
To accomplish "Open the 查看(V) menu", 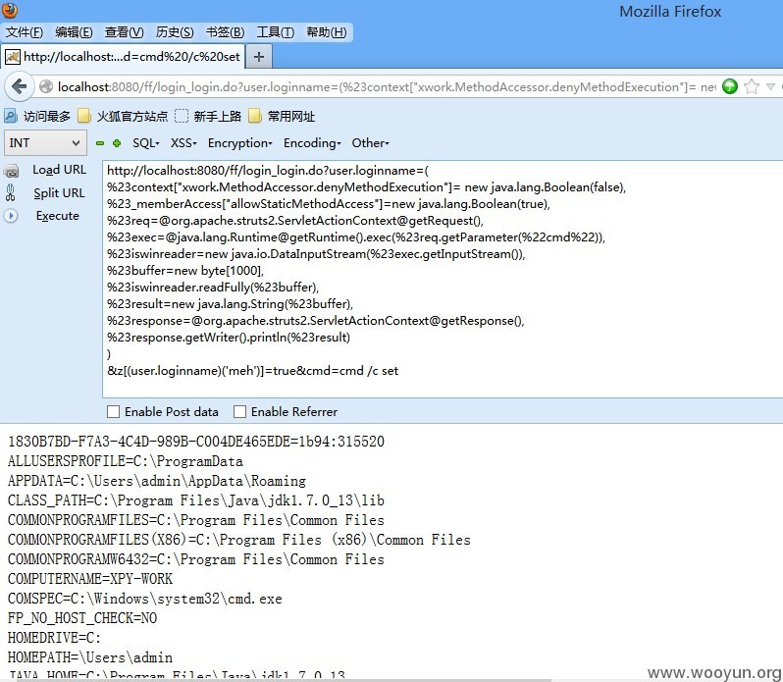I will click(x=125, y=32).
